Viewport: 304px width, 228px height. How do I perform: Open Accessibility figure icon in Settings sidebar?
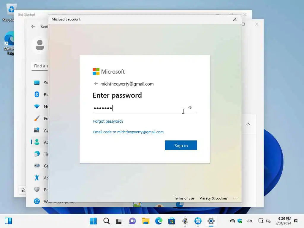pos(37,178)
